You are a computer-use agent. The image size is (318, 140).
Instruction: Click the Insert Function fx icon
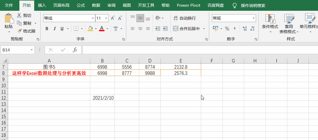75,50
